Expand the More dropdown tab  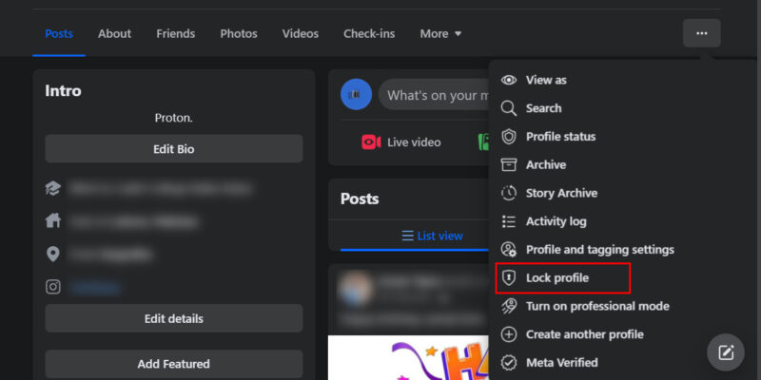point(440,34)
